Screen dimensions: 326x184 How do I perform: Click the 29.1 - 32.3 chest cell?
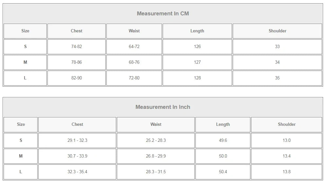point(77,141)
